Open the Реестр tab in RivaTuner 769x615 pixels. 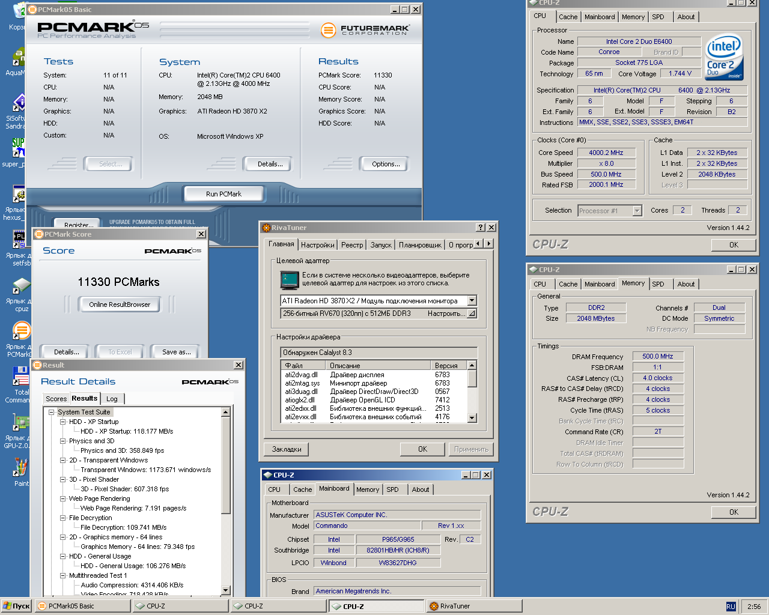(352, 245)
